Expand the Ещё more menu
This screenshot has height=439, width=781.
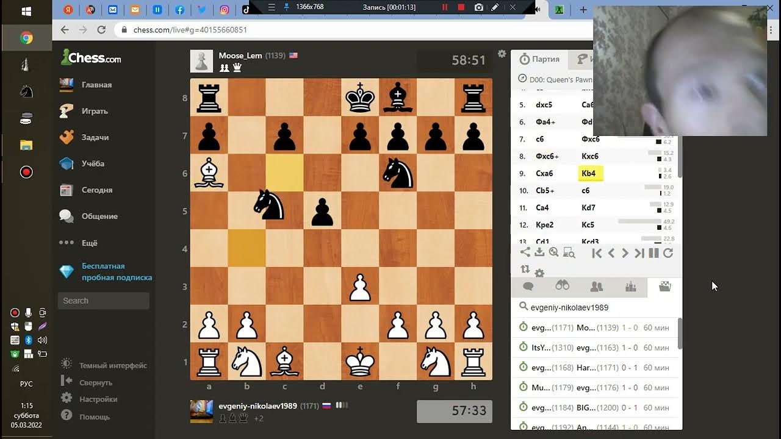coord(78,243)
